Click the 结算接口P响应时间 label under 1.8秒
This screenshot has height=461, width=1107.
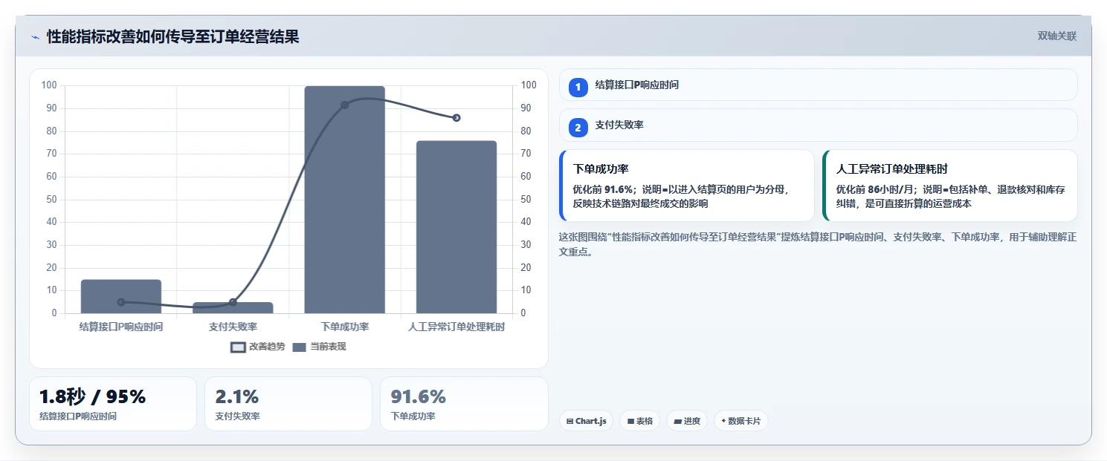click(x=78, y=416)
